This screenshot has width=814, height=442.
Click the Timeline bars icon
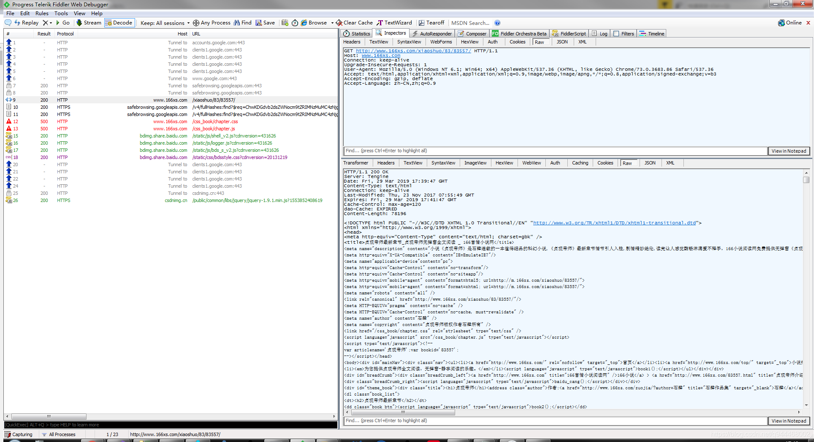(x=643, y=34)
